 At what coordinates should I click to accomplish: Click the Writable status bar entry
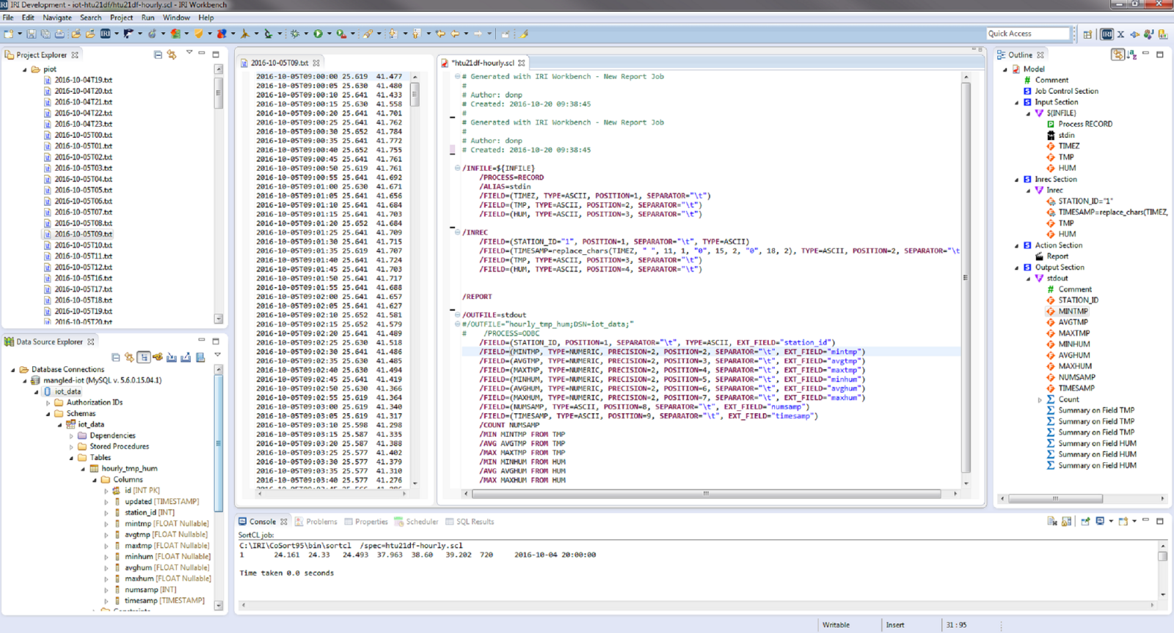(836, 625)
